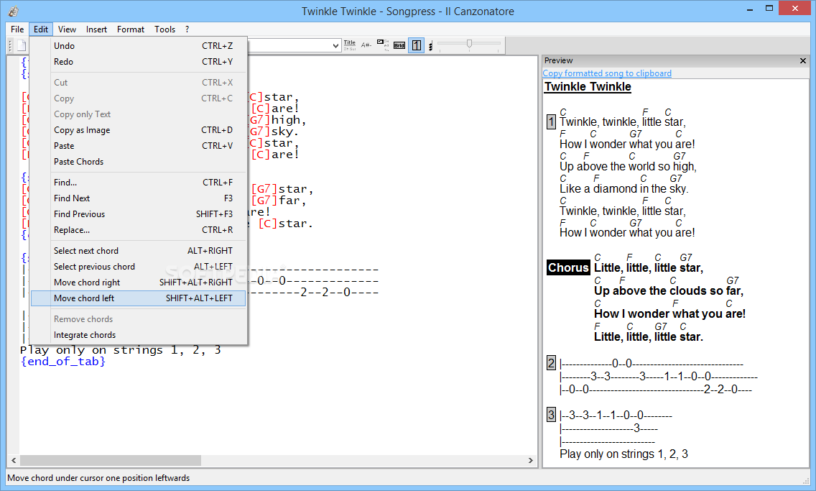Choose Find... from Edit menu
The image size is (816, 491).
coord(139,182)
